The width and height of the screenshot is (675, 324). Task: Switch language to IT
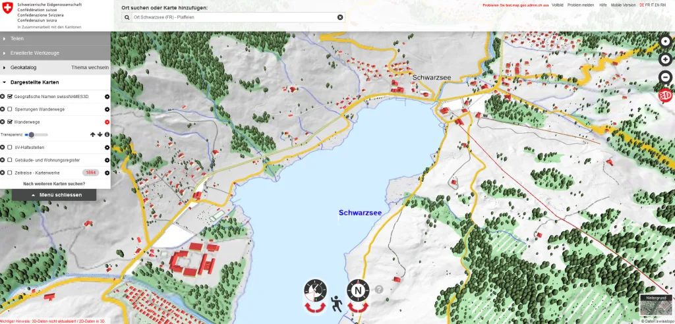click(x=652, y=5)
